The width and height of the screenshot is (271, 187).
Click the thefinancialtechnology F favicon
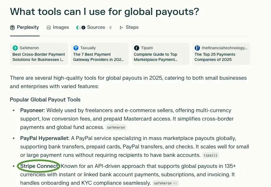(197, 48)
